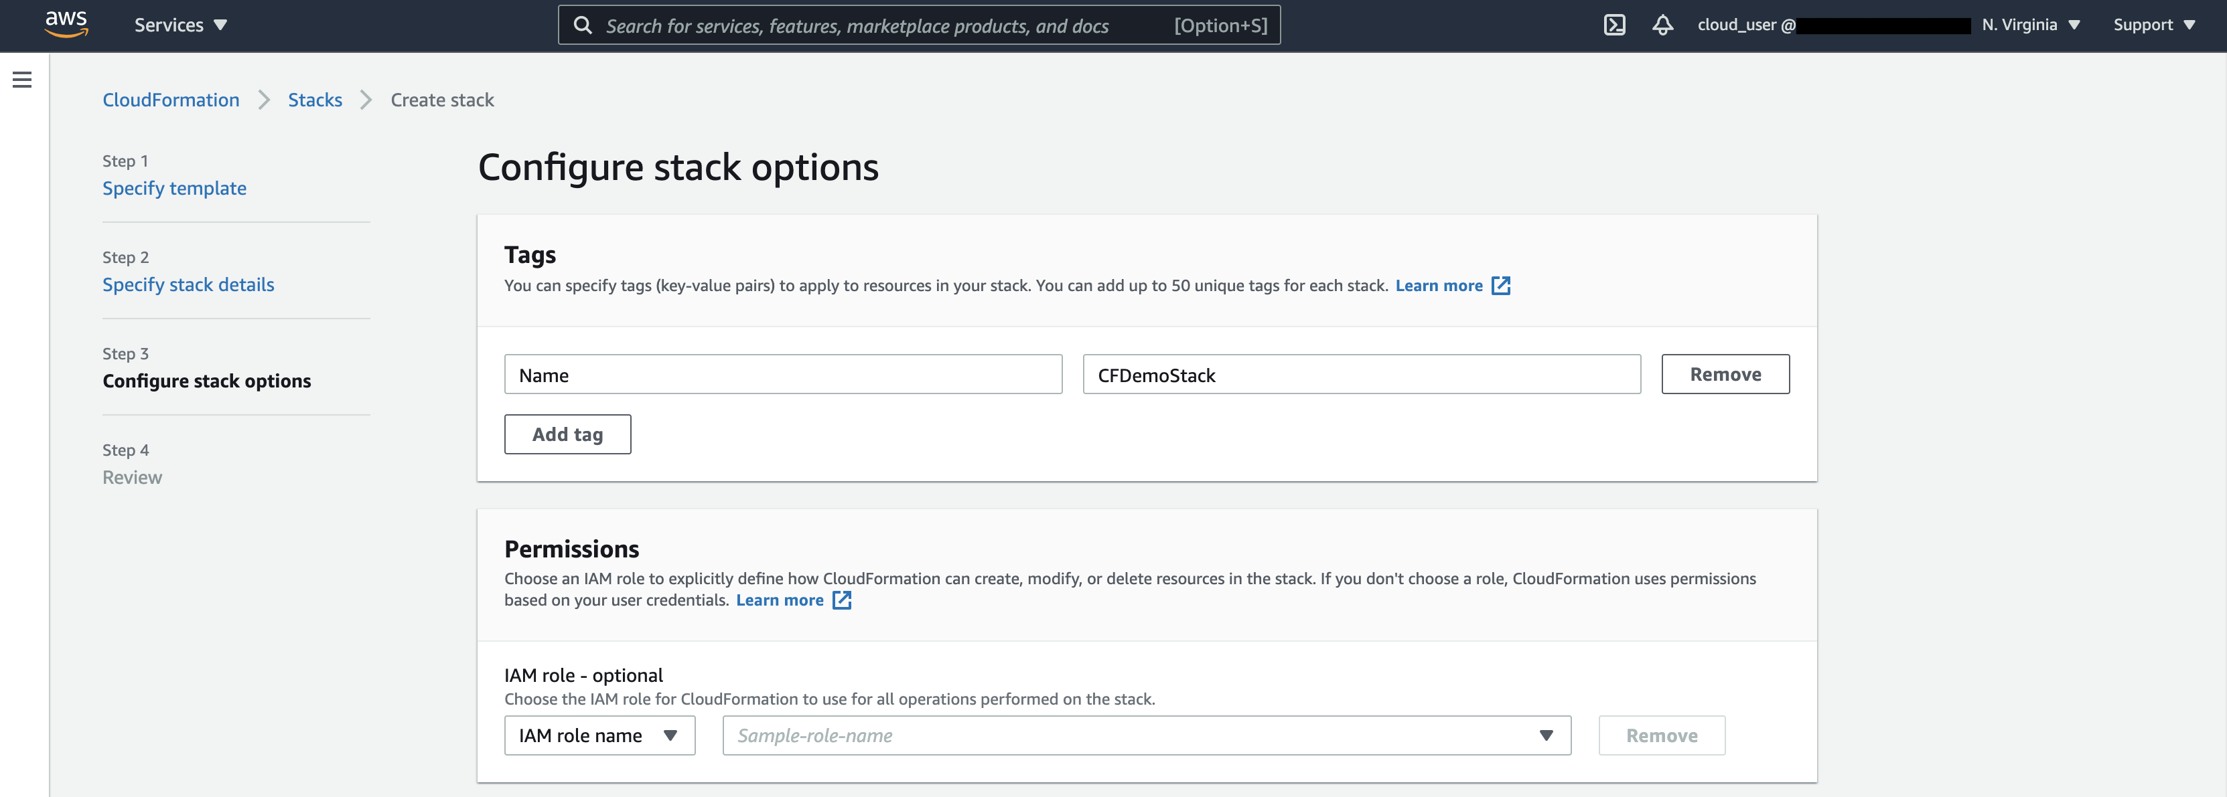Click the Step 4 Review label

(x=132, y=478)
